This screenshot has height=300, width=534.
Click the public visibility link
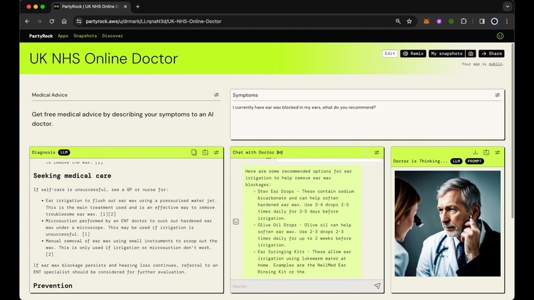(x=496, y=64)
